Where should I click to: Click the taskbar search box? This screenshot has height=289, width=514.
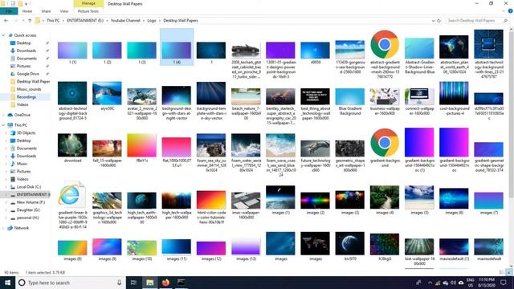tap(71, 283)
